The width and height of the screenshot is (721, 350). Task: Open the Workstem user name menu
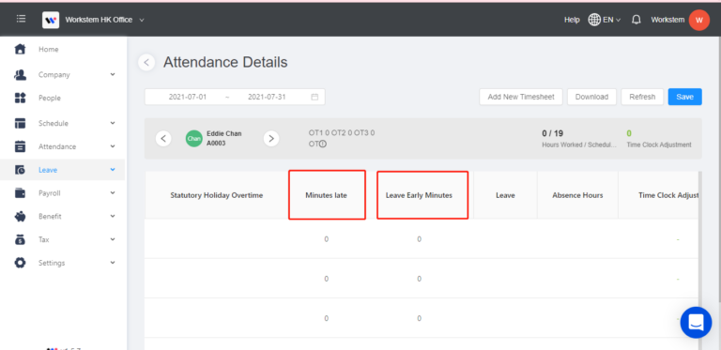click(667, 20)
